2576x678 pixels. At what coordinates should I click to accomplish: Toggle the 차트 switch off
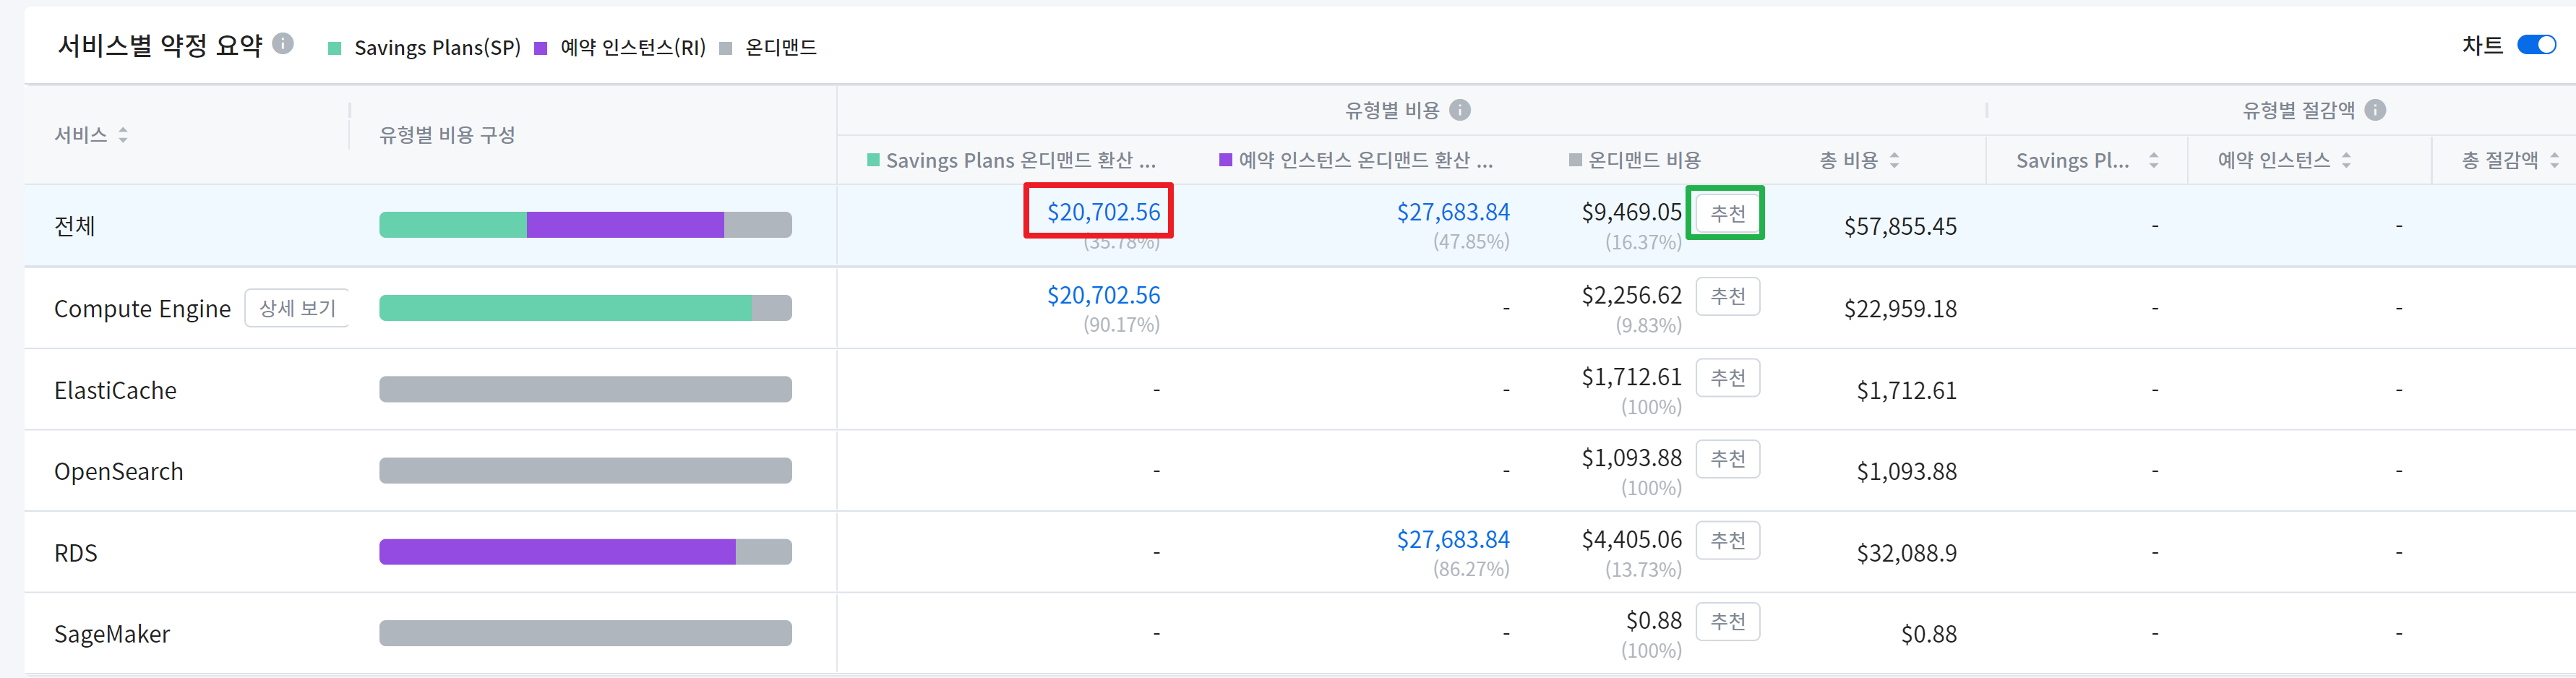pos(2536,45)
